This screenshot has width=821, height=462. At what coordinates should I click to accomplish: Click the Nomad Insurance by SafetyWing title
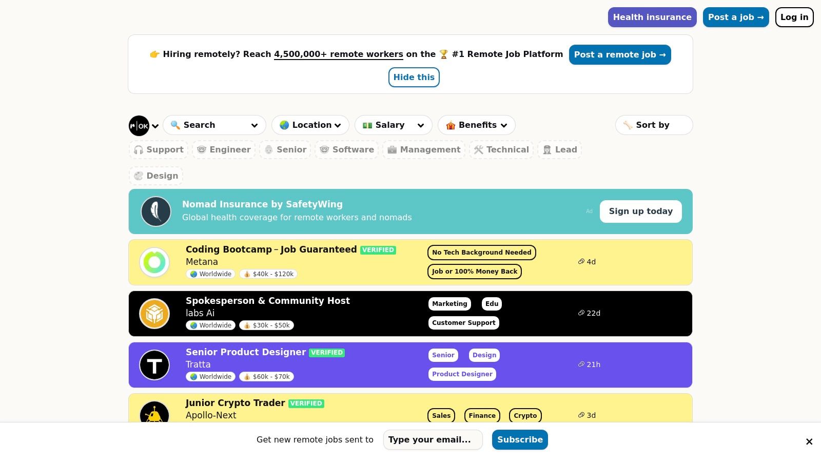pos(262,204)
